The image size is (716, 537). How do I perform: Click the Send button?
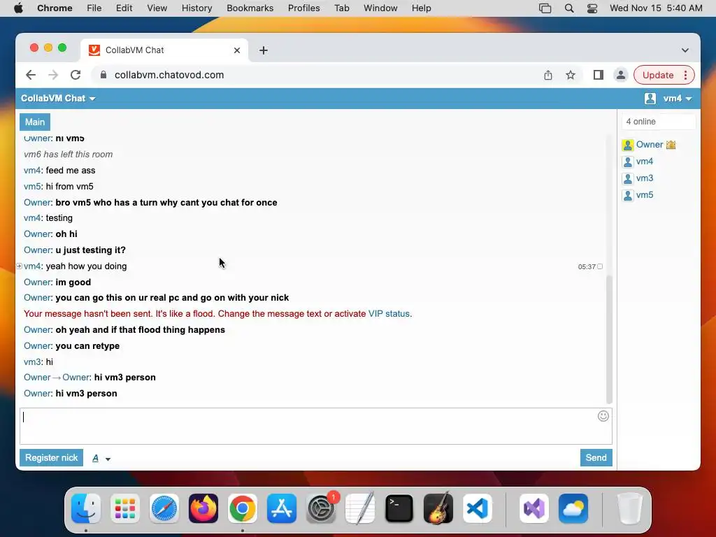596,457
